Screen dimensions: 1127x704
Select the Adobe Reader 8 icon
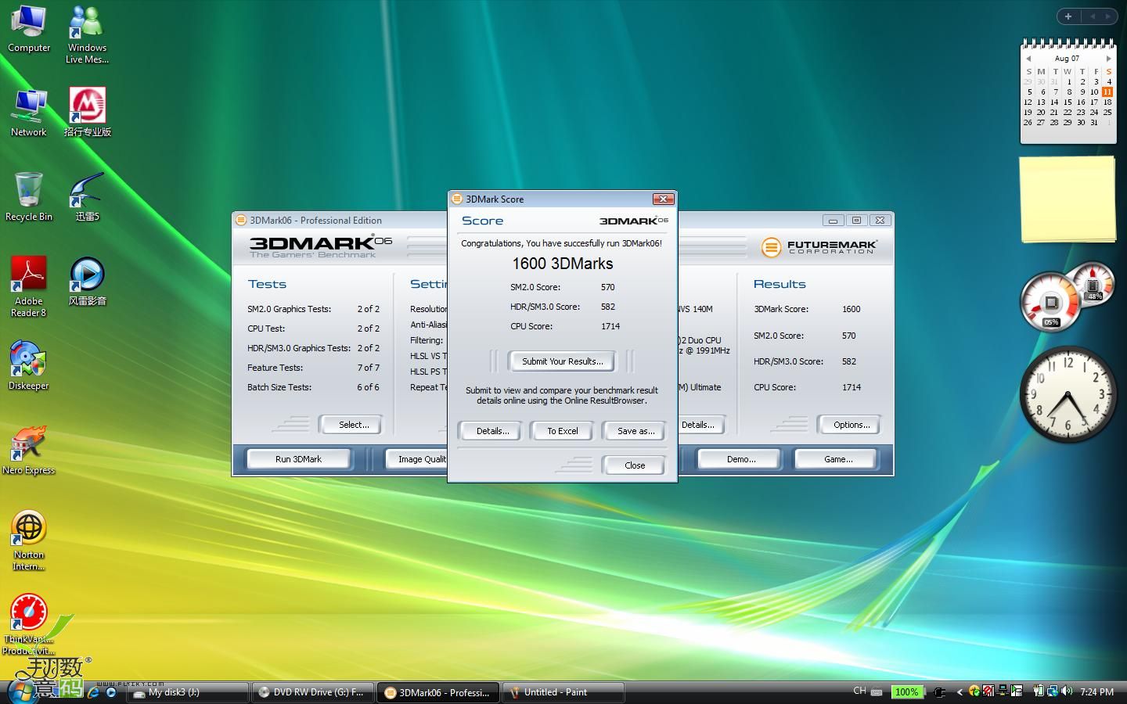29,286
